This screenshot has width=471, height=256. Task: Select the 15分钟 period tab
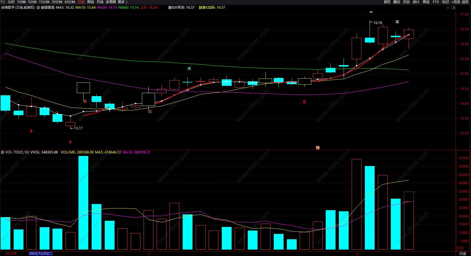tap(44, 2)
